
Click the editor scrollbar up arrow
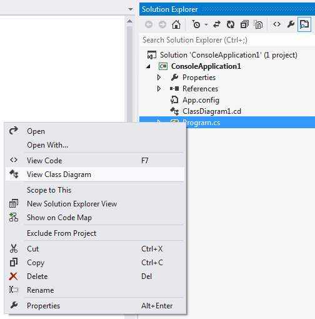129,21
